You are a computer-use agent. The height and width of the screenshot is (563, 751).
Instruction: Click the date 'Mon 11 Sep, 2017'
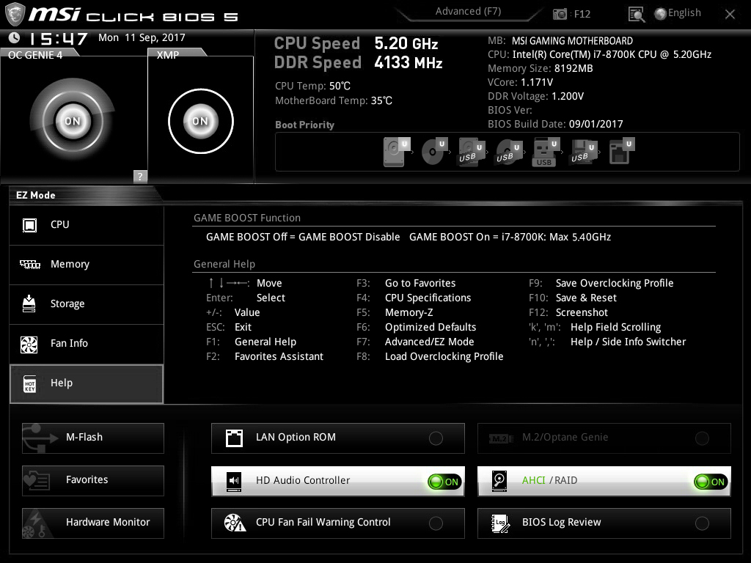142,37
